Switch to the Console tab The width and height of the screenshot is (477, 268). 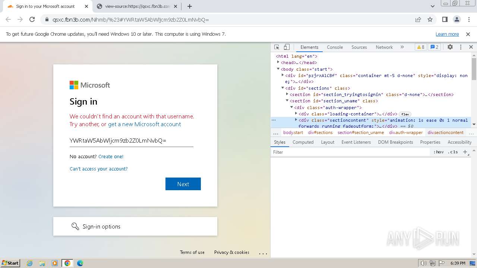pyautogui.click(x=335, y=47)
